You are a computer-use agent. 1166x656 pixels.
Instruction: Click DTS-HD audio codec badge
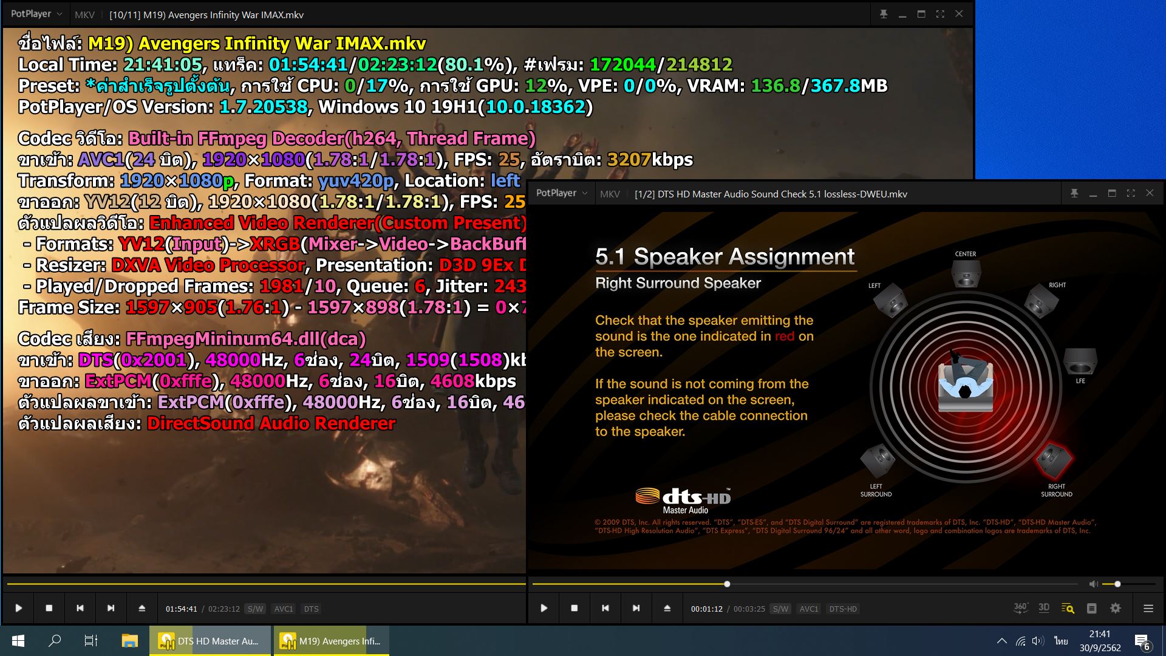point(843,609)
